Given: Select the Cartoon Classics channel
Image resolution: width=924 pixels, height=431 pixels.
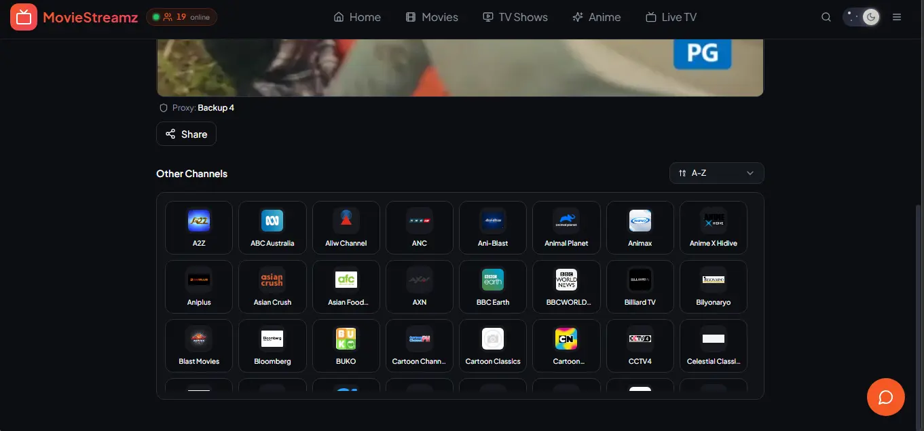Looking at the screenshot, I should click(493, 345).
